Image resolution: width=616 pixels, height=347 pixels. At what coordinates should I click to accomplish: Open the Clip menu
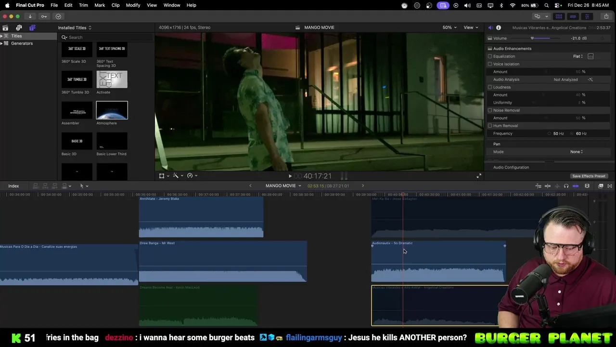coord(115,5)
